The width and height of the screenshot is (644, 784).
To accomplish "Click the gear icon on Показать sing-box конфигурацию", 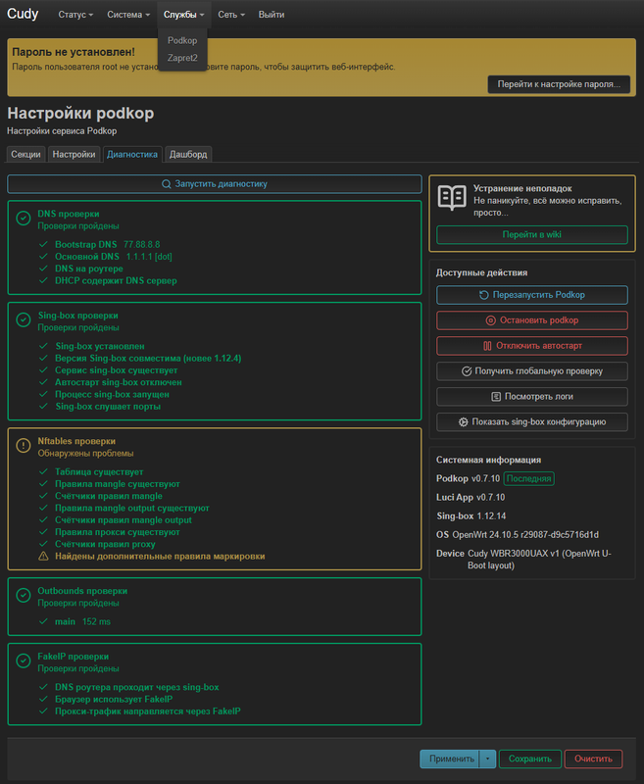I will pyautogui.click(x=464, y=422).
